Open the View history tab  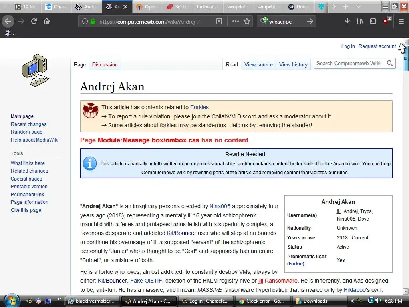293,64
